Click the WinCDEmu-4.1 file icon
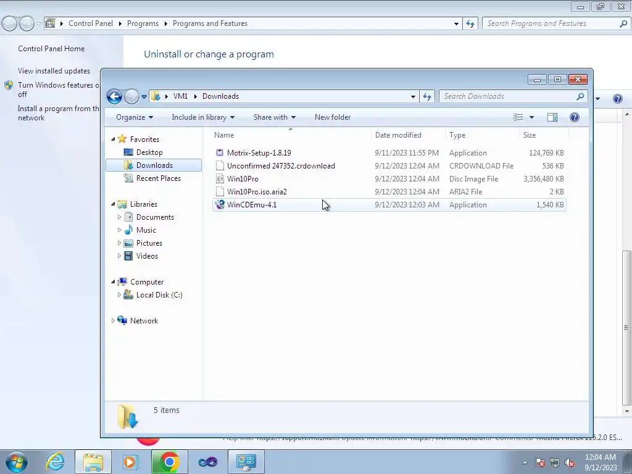This screenshot has width=632, height=474. (220, 205)
